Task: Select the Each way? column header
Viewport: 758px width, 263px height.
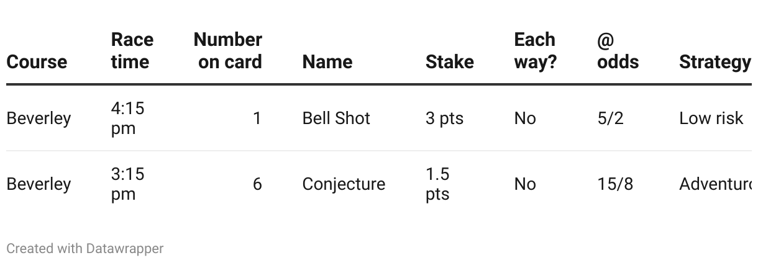Action: (x=536, y=50)
